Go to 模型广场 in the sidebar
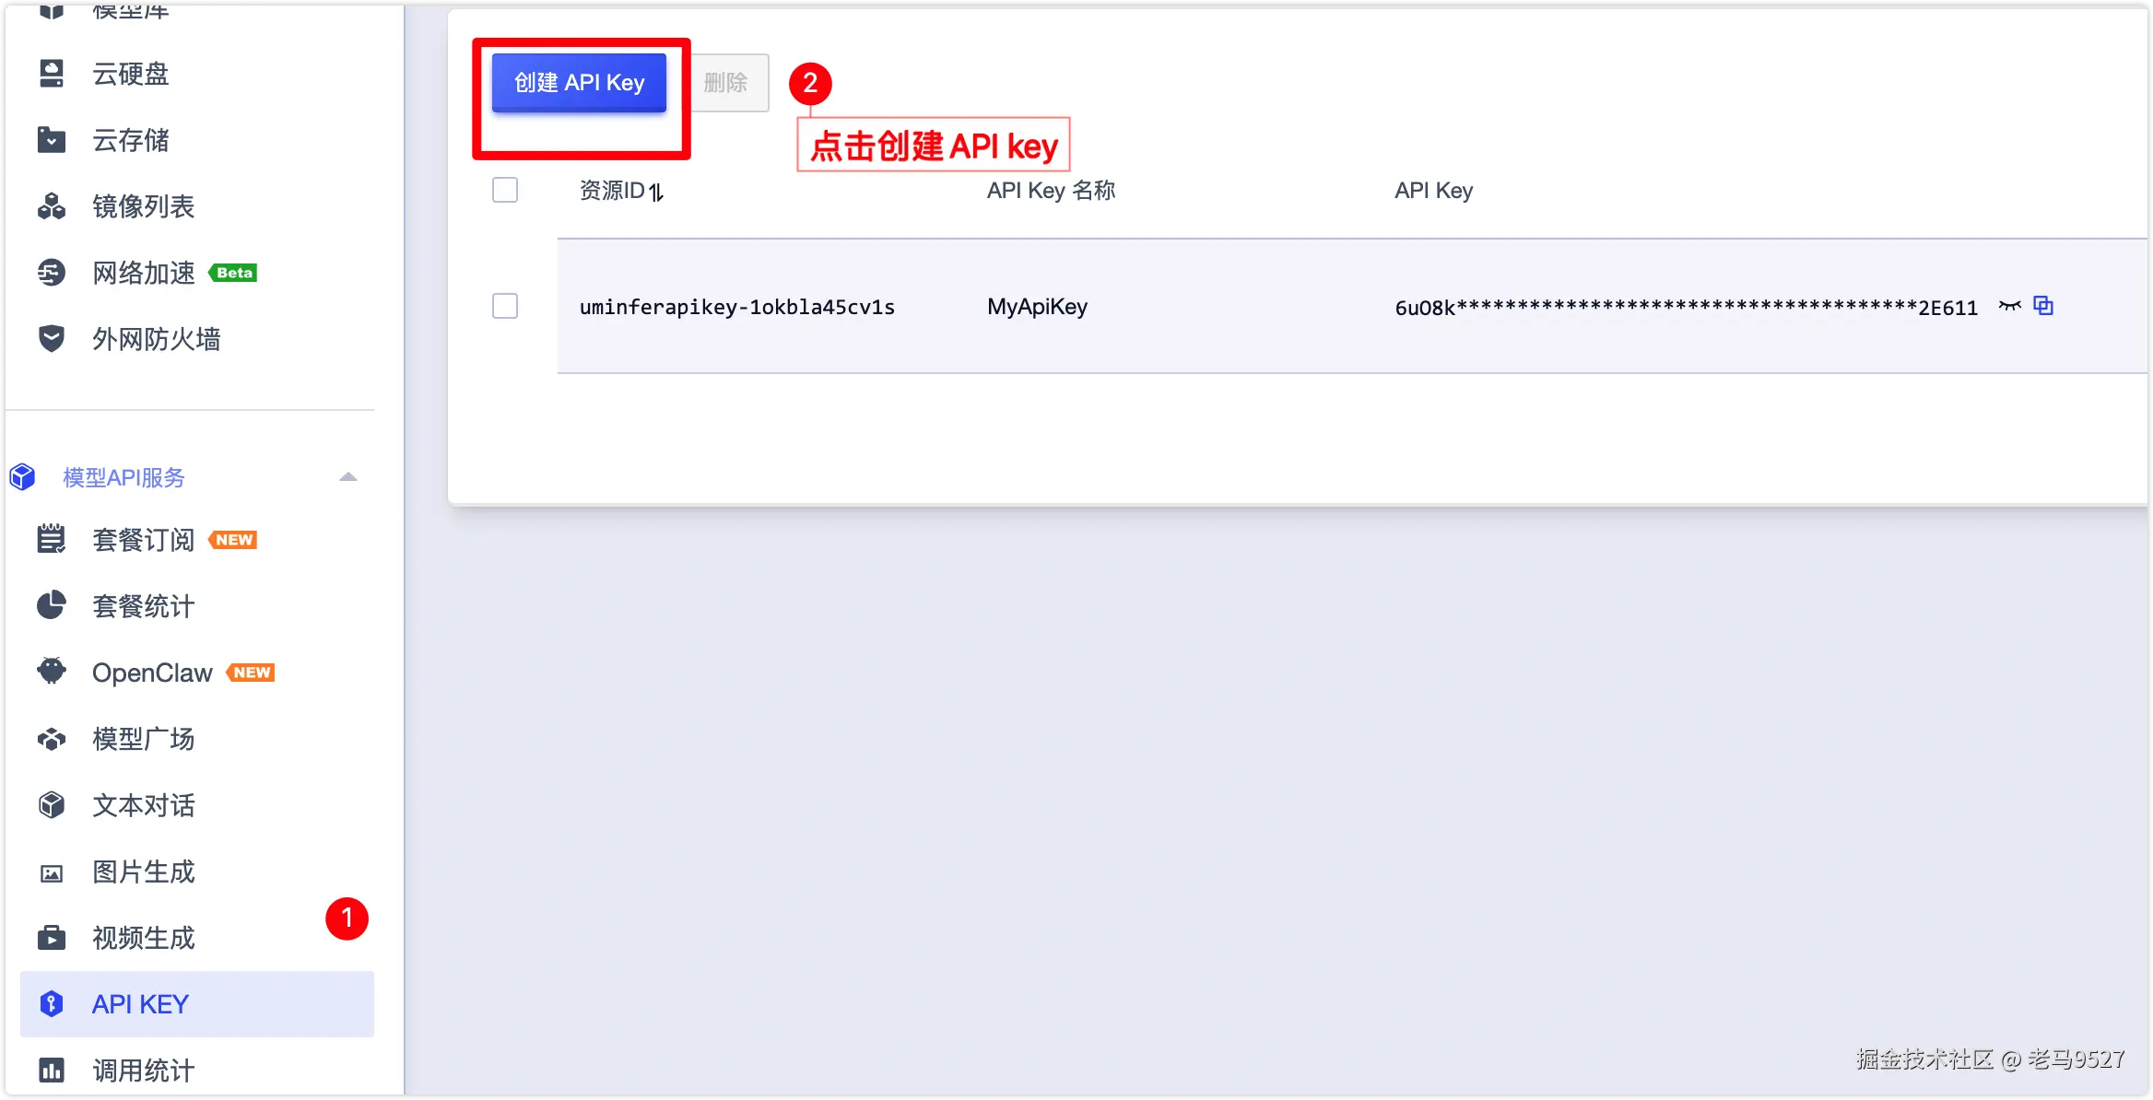The height and width of the screenshot is (1100, 2153). [143, 739]
